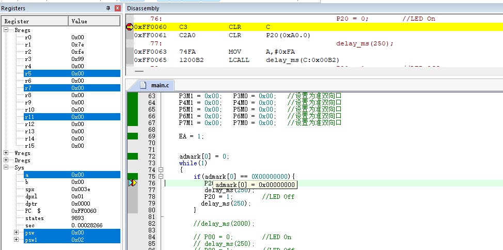Click the Disassembly panel title

point(143,8)
